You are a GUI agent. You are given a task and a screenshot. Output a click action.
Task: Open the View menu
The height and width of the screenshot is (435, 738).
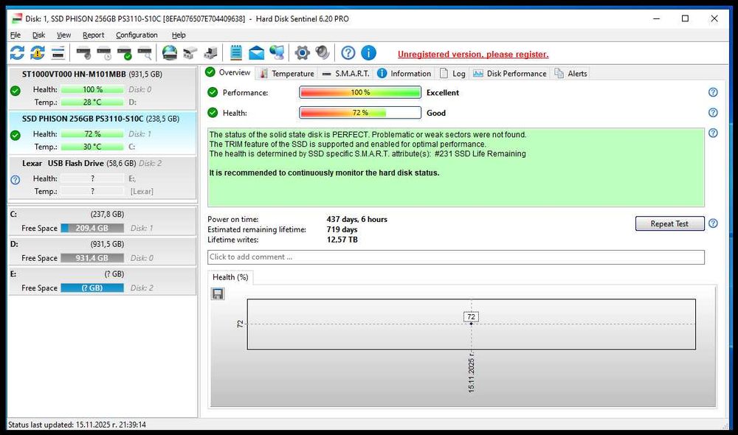[63, 35]
